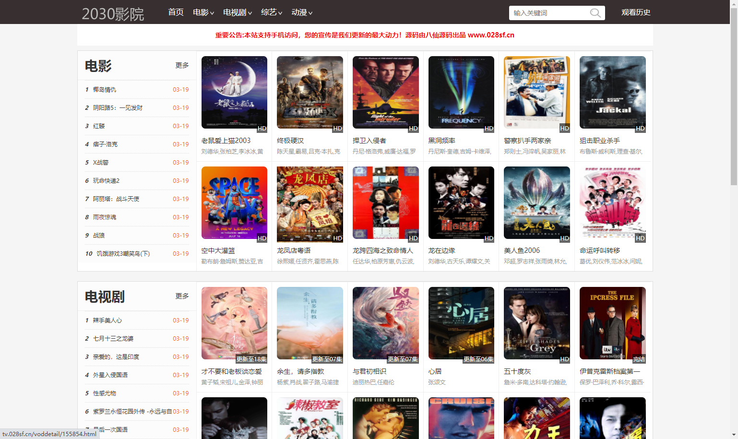Image resolution: width=738 pixels, height=439 pixels.
Task: Open 老鼠爱上猫2003 movie poster
Action: coord(234,93)
